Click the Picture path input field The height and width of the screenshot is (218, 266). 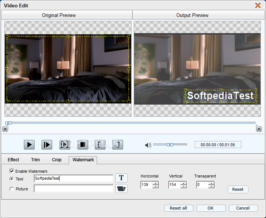73,189
